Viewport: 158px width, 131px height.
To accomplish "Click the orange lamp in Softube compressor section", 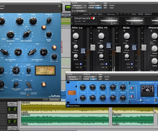I will click(44, 84).
